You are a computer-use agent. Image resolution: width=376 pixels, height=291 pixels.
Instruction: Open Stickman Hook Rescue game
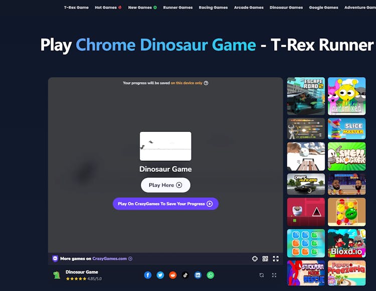(x=306, y=273)
